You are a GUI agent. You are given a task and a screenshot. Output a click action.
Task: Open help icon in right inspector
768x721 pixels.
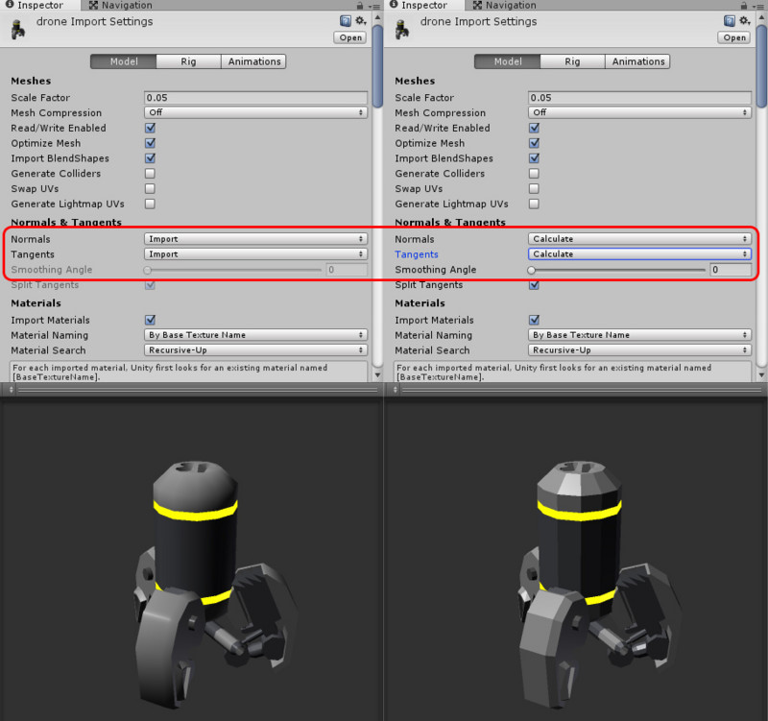tap(730, 21)
